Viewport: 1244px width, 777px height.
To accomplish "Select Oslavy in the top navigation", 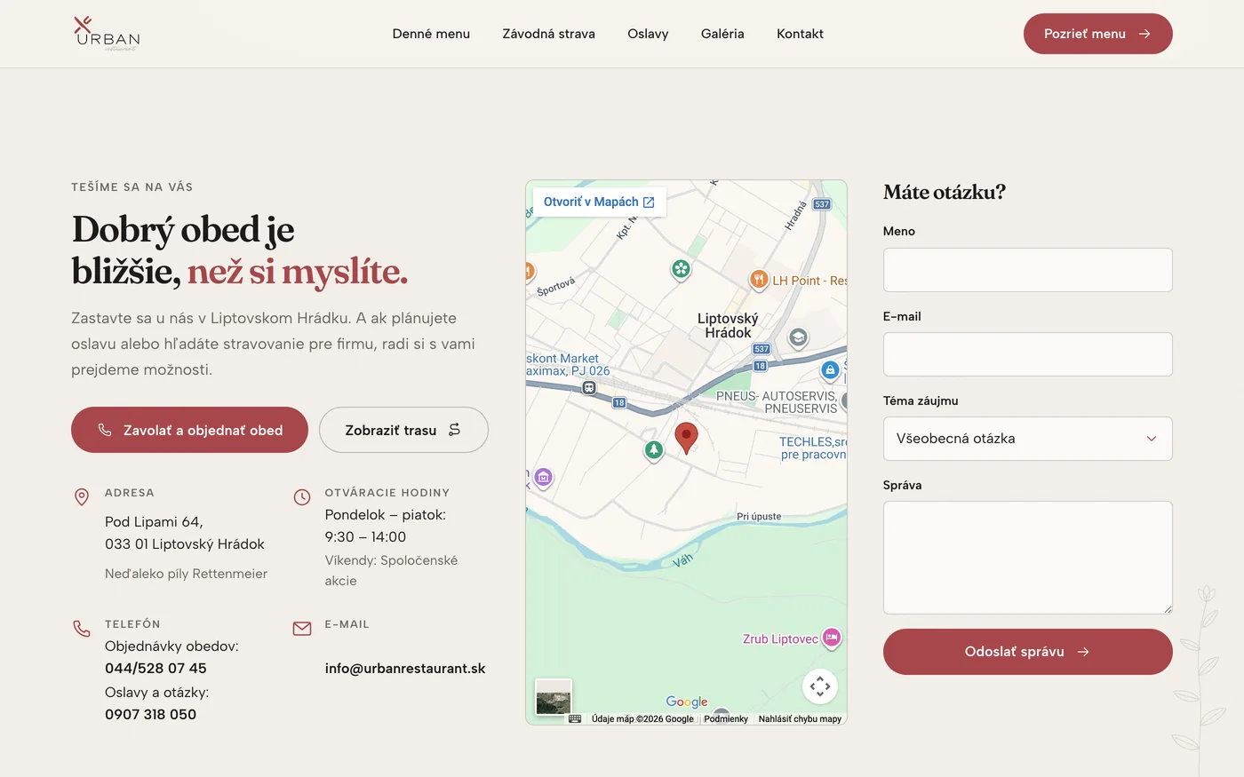I will tap(648, 34).
